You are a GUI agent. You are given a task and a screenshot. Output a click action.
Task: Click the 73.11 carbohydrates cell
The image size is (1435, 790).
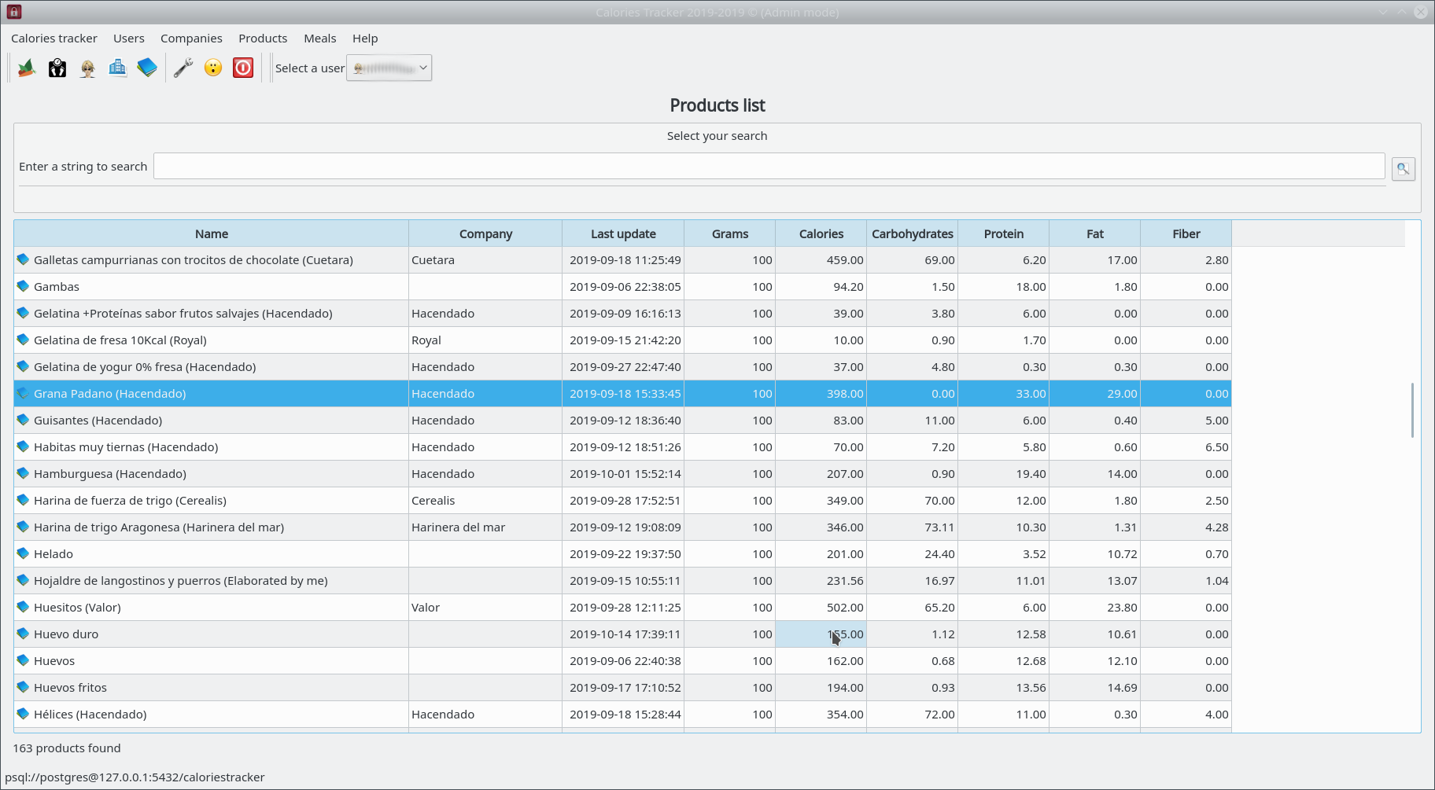pos(913,527)
